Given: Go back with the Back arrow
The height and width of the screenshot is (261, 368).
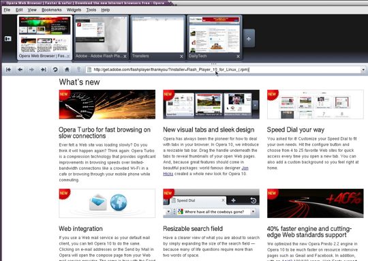Looking at the screenshot, I should coord(20,70).
